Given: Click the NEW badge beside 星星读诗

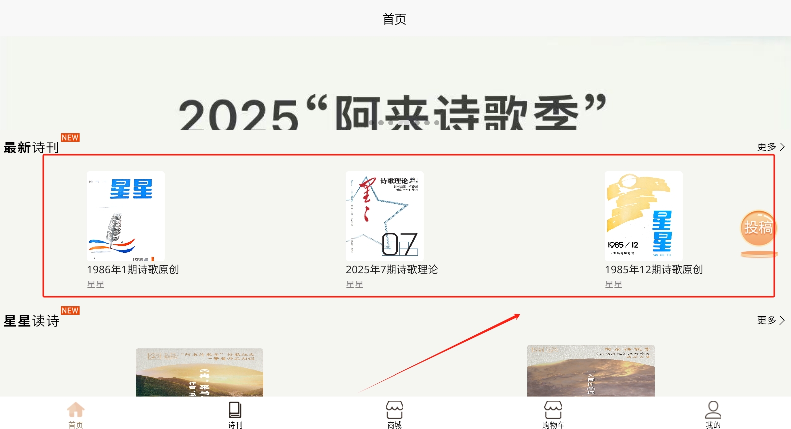Looking at the screenshot, I should (70, 310).
